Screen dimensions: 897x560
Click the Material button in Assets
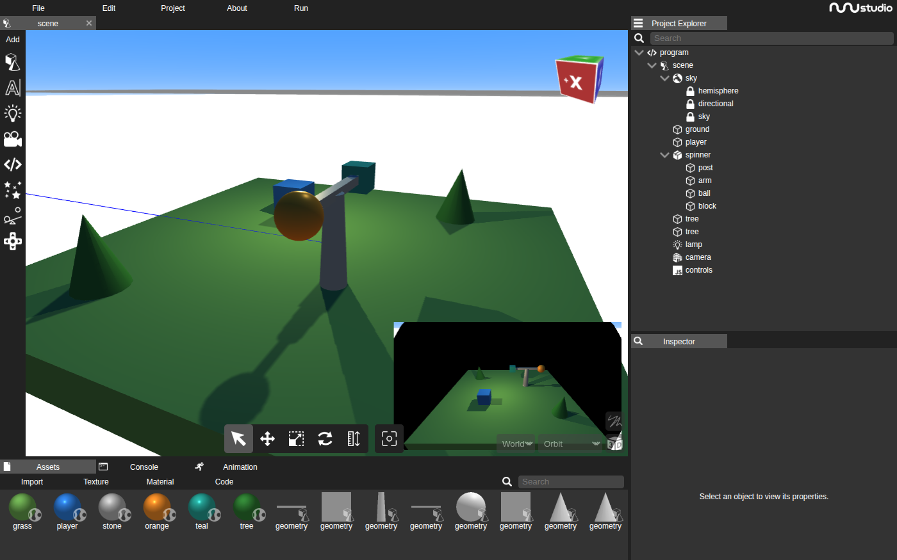(x=160, y=482)
